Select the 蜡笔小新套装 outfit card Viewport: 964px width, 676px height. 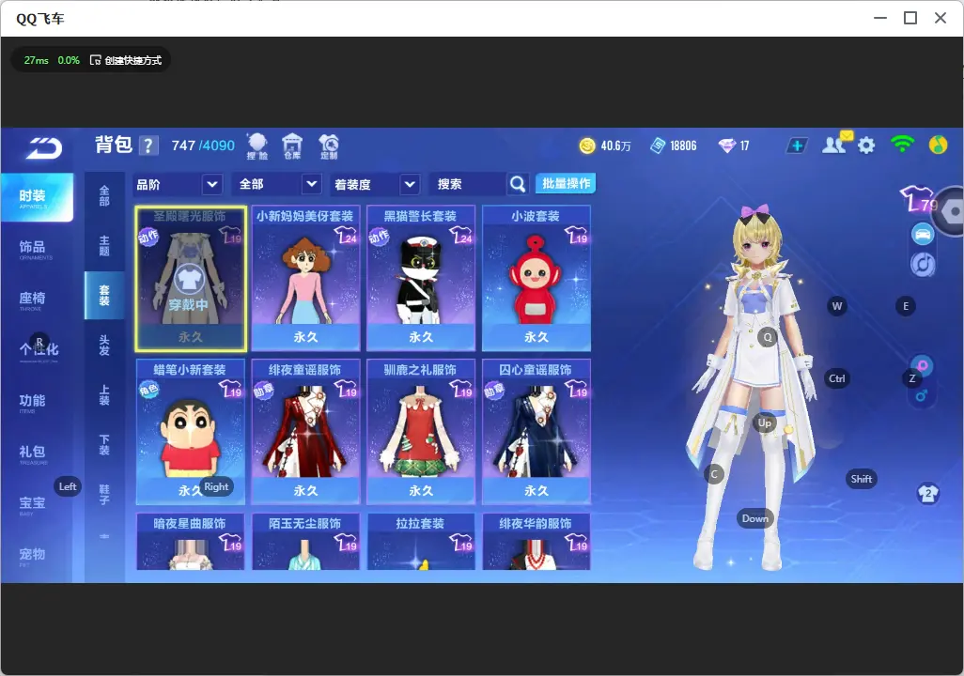(x=191, y=432)
